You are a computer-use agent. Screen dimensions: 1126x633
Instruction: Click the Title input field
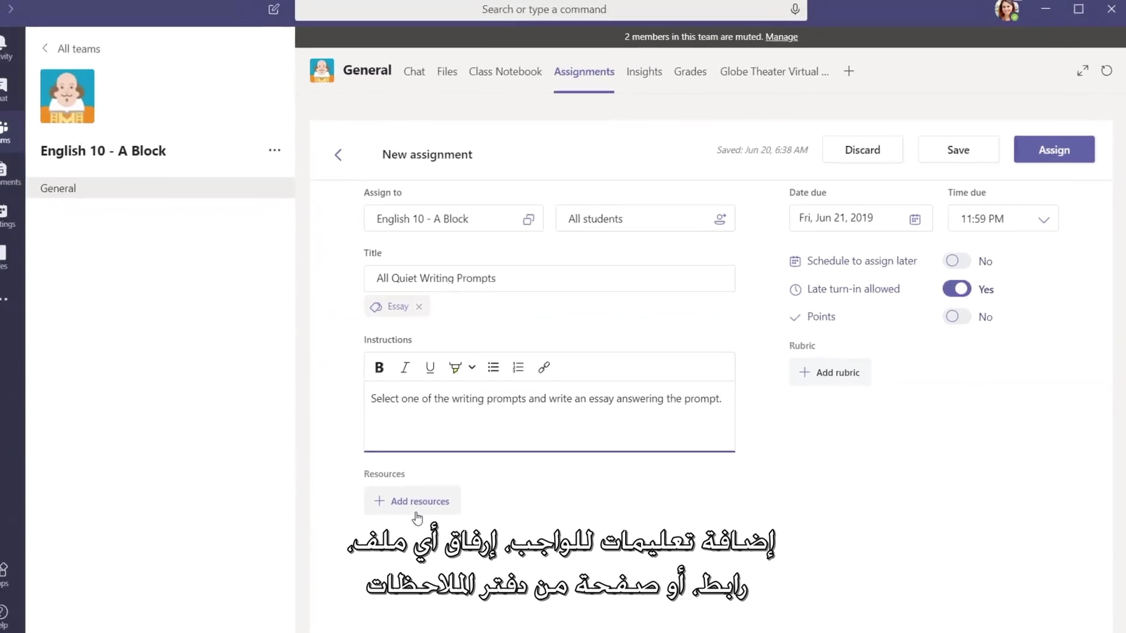point(549,279)
